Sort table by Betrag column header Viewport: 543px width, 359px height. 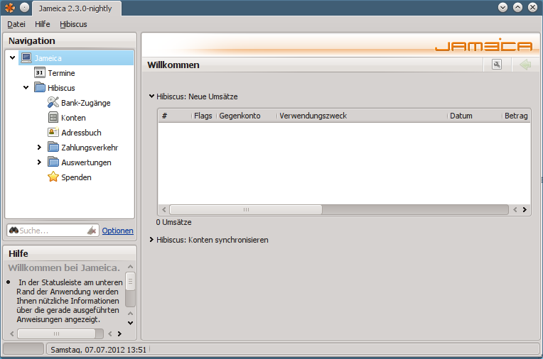point(516,116)
